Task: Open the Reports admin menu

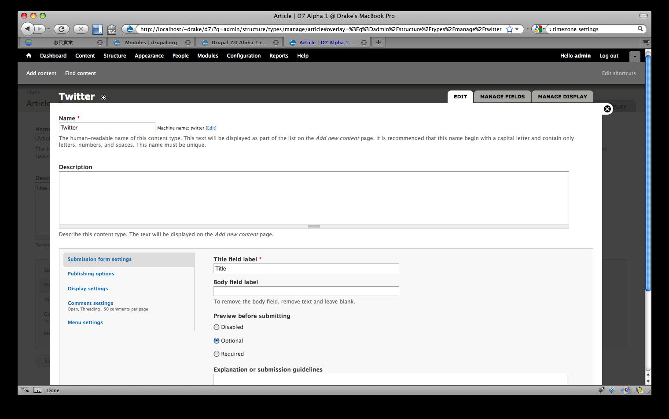Action: 279,56
